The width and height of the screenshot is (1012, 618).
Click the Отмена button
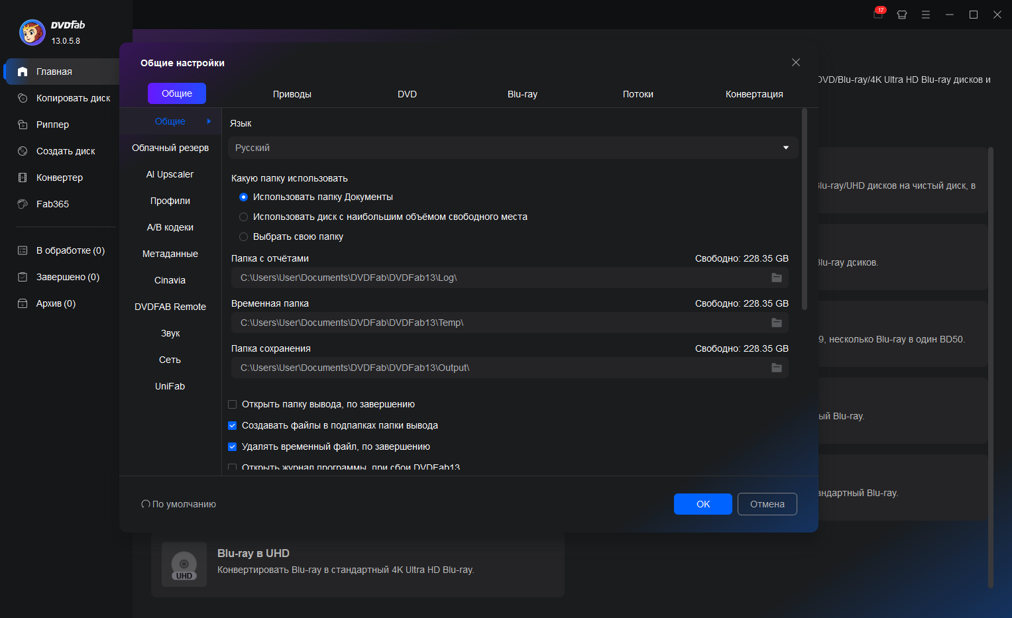click(x=767, y=504)
